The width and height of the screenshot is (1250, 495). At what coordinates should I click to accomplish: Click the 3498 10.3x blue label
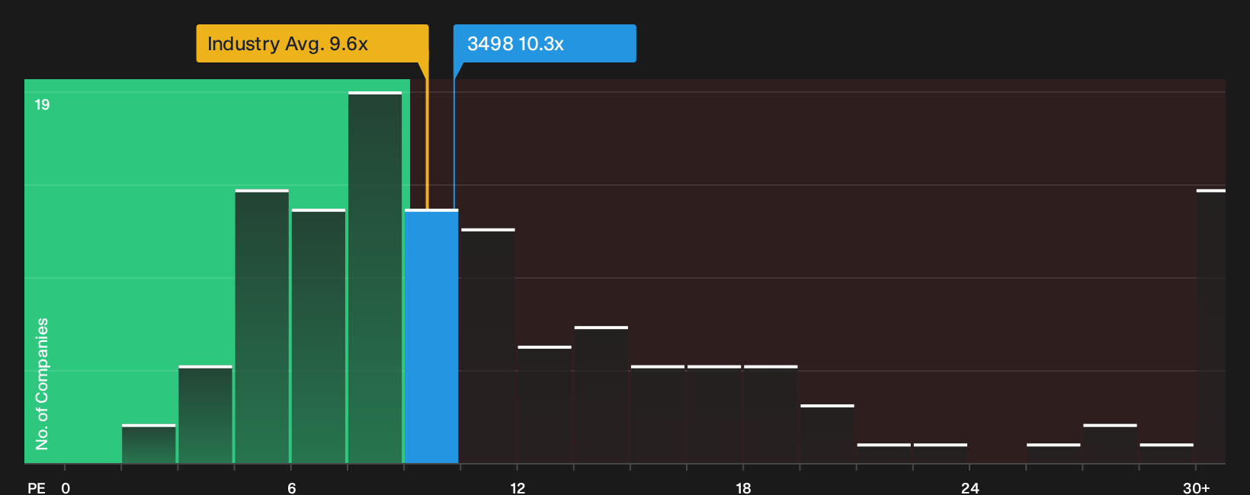544,43
